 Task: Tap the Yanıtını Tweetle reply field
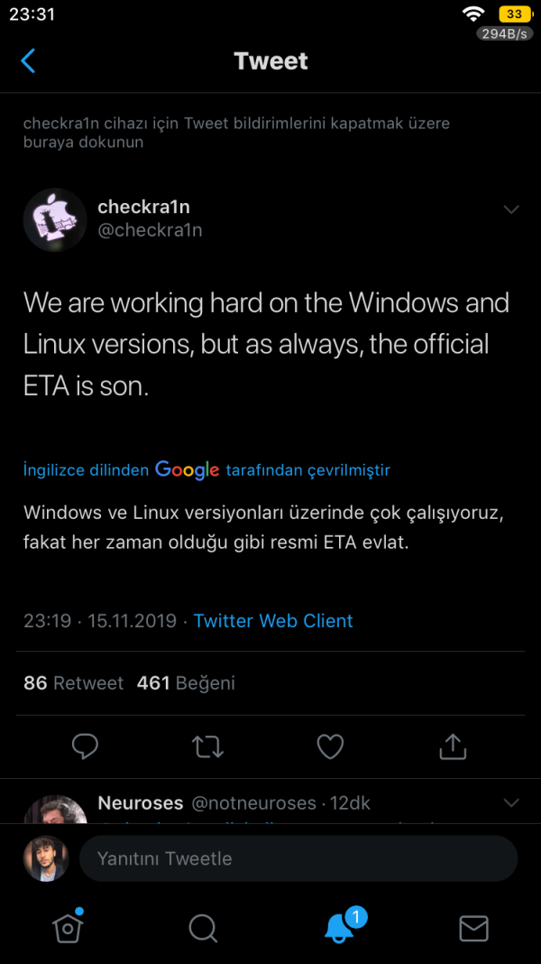click(x=298, y=858)
